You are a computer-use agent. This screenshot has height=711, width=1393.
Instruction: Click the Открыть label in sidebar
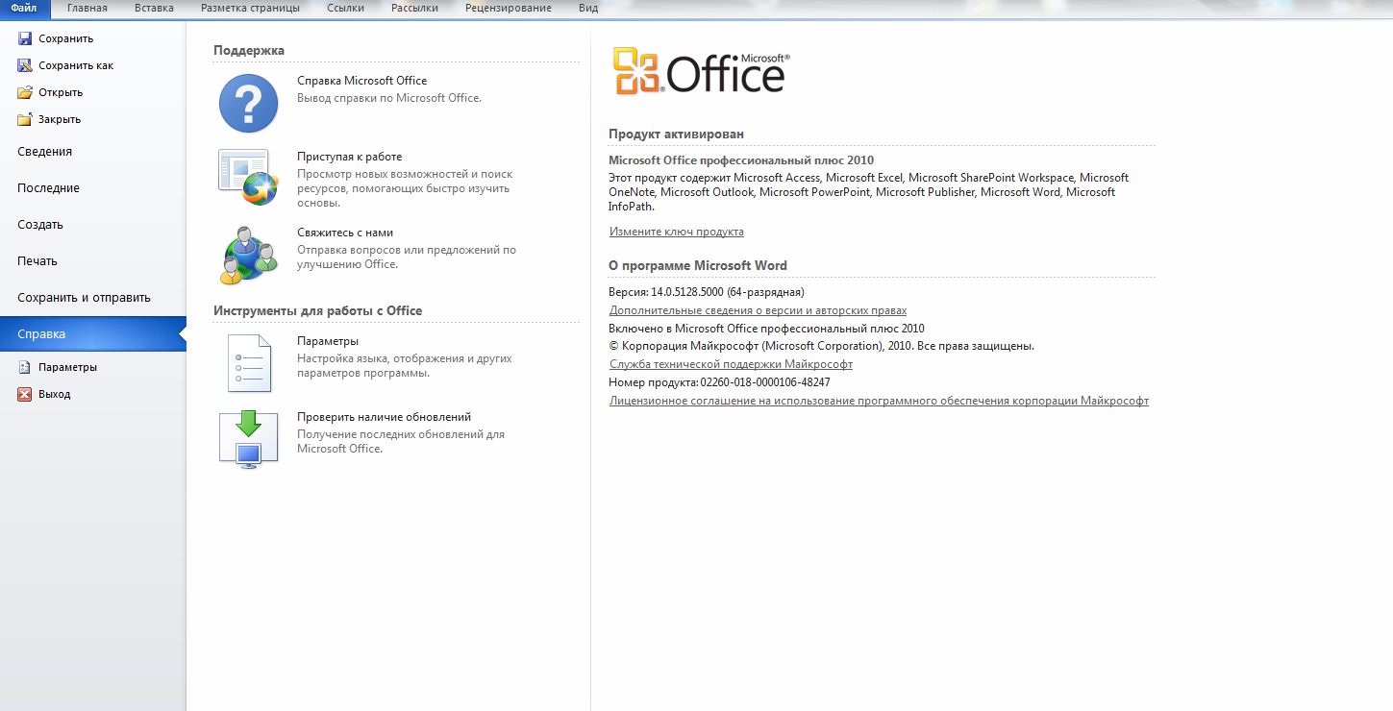point(61,92)
